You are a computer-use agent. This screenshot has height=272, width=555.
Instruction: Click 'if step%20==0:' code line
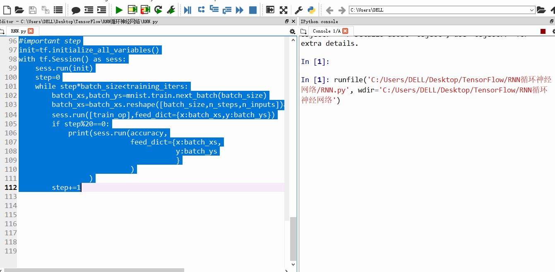coord(81,124)
